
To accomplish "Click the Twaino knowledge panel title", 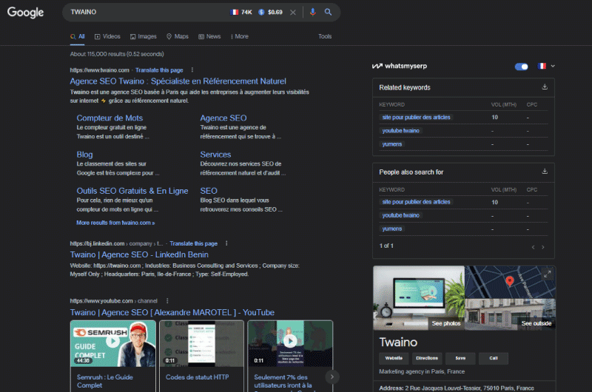I will click(x=398, y=342).
